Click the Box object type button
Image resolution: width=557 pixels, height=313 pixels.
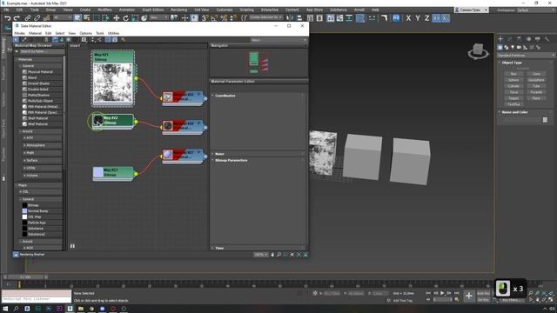[513, 74]
